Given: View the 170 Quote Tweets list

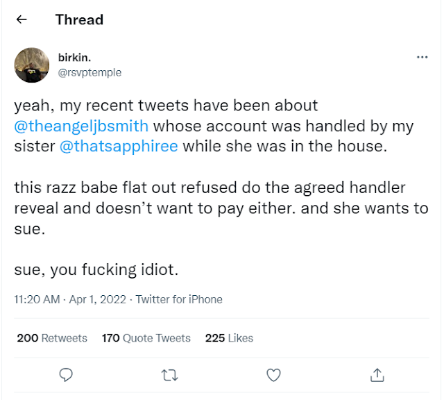Looking at the screenshot, I should [x=146, y=338].
